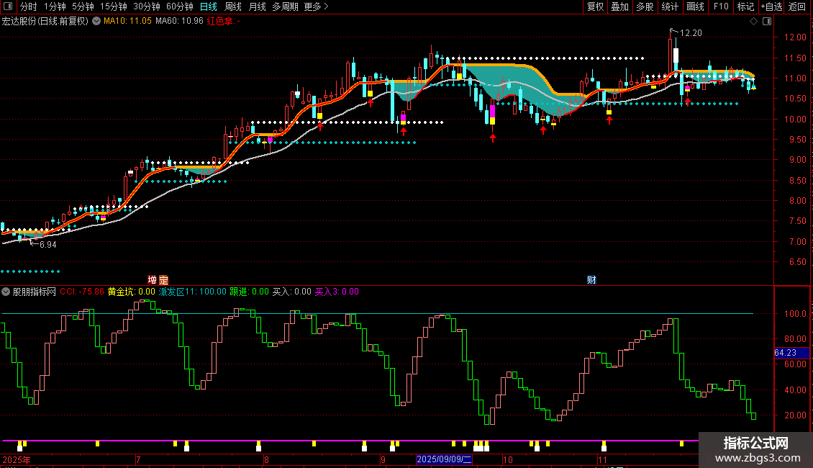The height and width of the screenshot is (468, 813).
Task: Expand main chart indicator dropdown next to 宏达股份
Action: pos(96,22)
